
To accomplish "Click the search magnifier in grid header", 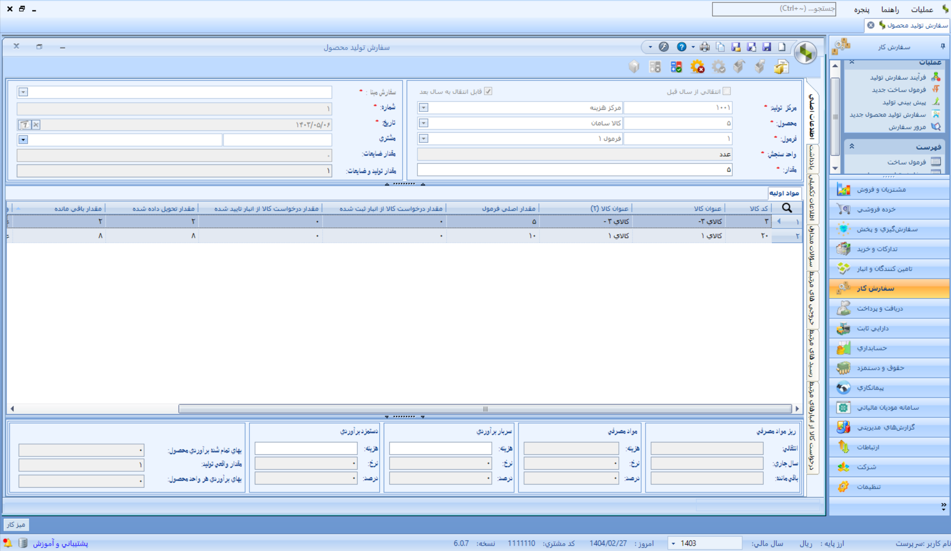I will click(787, 208).
